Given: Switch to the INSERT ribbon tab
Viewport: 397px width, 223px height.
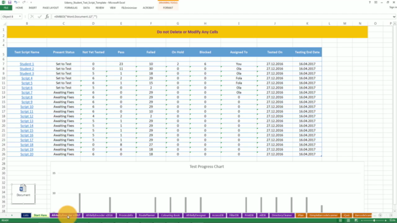Looking at the screenshot, I should click(x=33, y=8).
